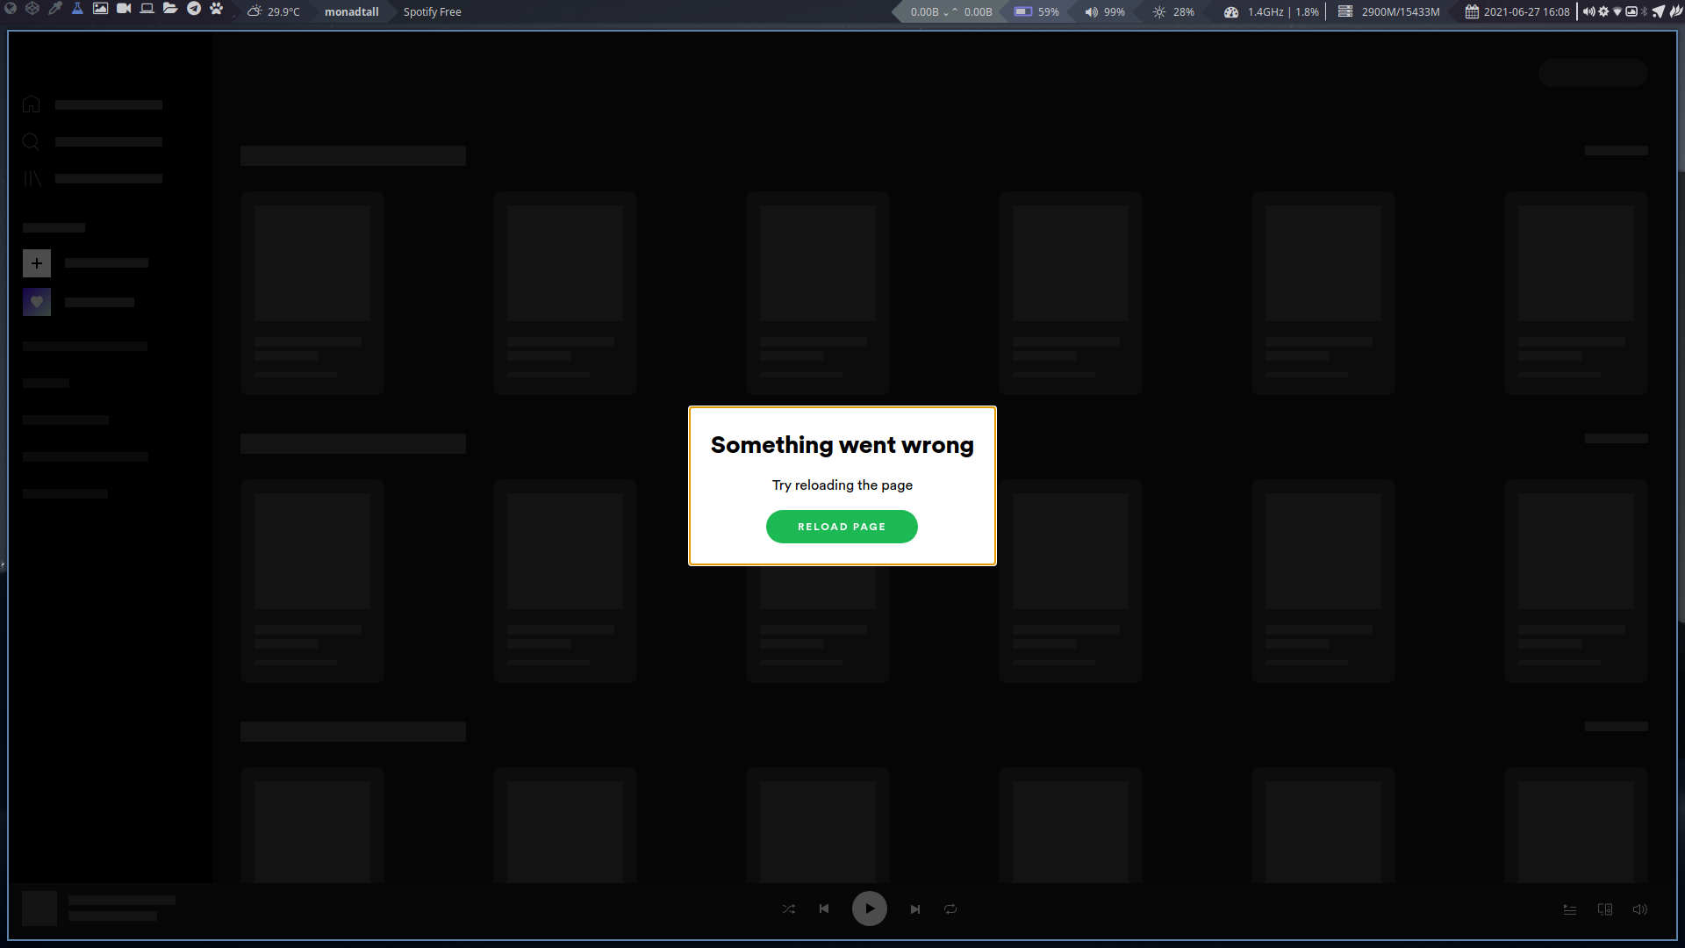Image resolution: width=1685 pixels, height=948 pixels.
Task: Open the Connect to a device panel
Action: tap(1605, 909)
